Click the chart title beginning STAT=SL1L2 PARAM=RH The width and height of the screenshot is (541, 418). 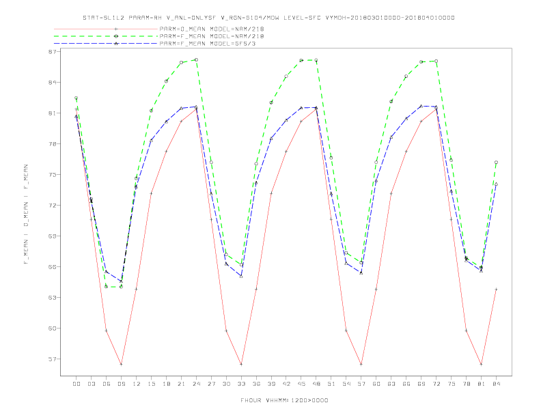tap(268, 18)
